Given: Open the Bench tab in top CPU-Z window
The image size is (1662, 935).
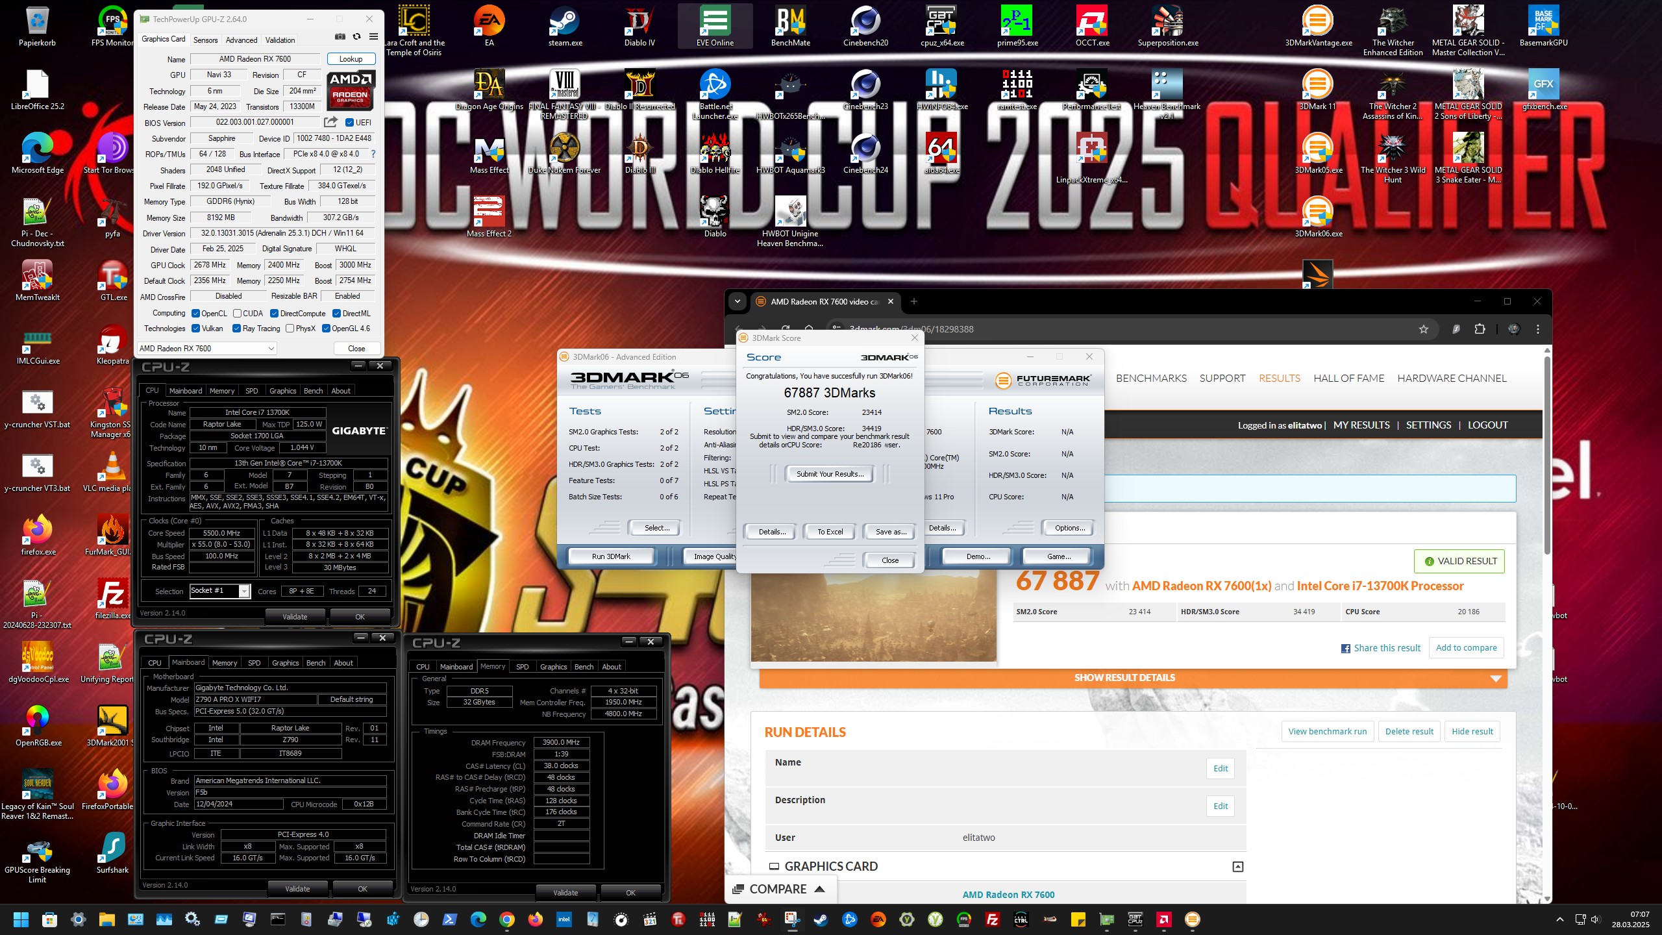Looking at the screenshot, I should (x=313, y=391).
